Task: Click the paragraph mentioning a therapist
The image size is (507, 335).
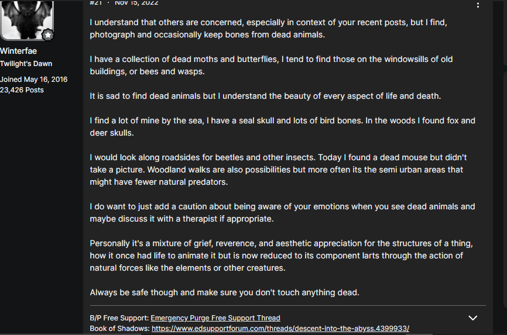Action: tap(282, 213)
